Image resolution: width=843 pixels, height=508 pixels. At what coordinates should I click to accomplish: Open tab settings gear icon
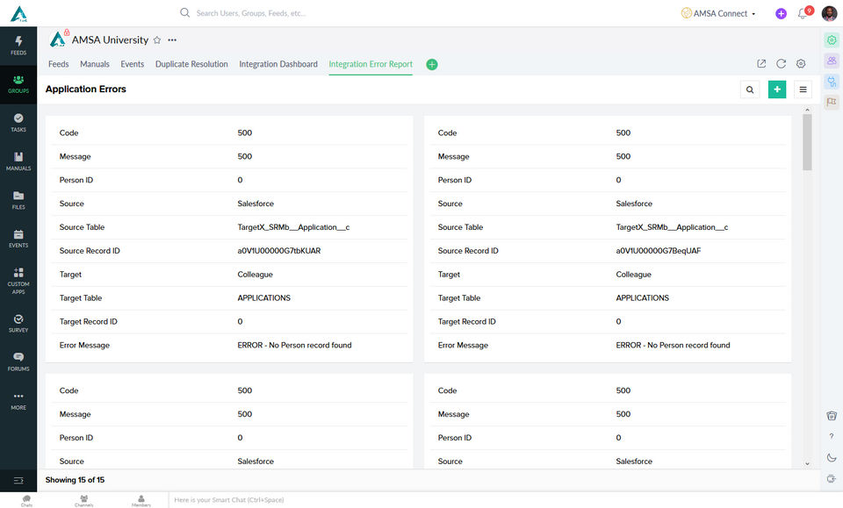coord(801,64)
